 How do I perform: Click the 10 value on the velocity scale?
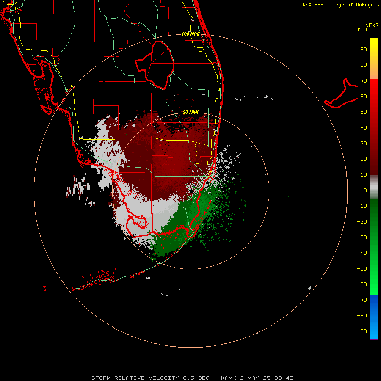(x=364, y=175)
